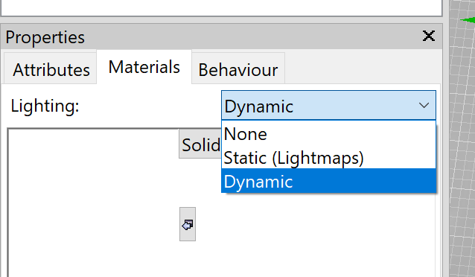Click the Properties panel title
The height and width of the screenshot is (277, 475).
click(45, 37)
